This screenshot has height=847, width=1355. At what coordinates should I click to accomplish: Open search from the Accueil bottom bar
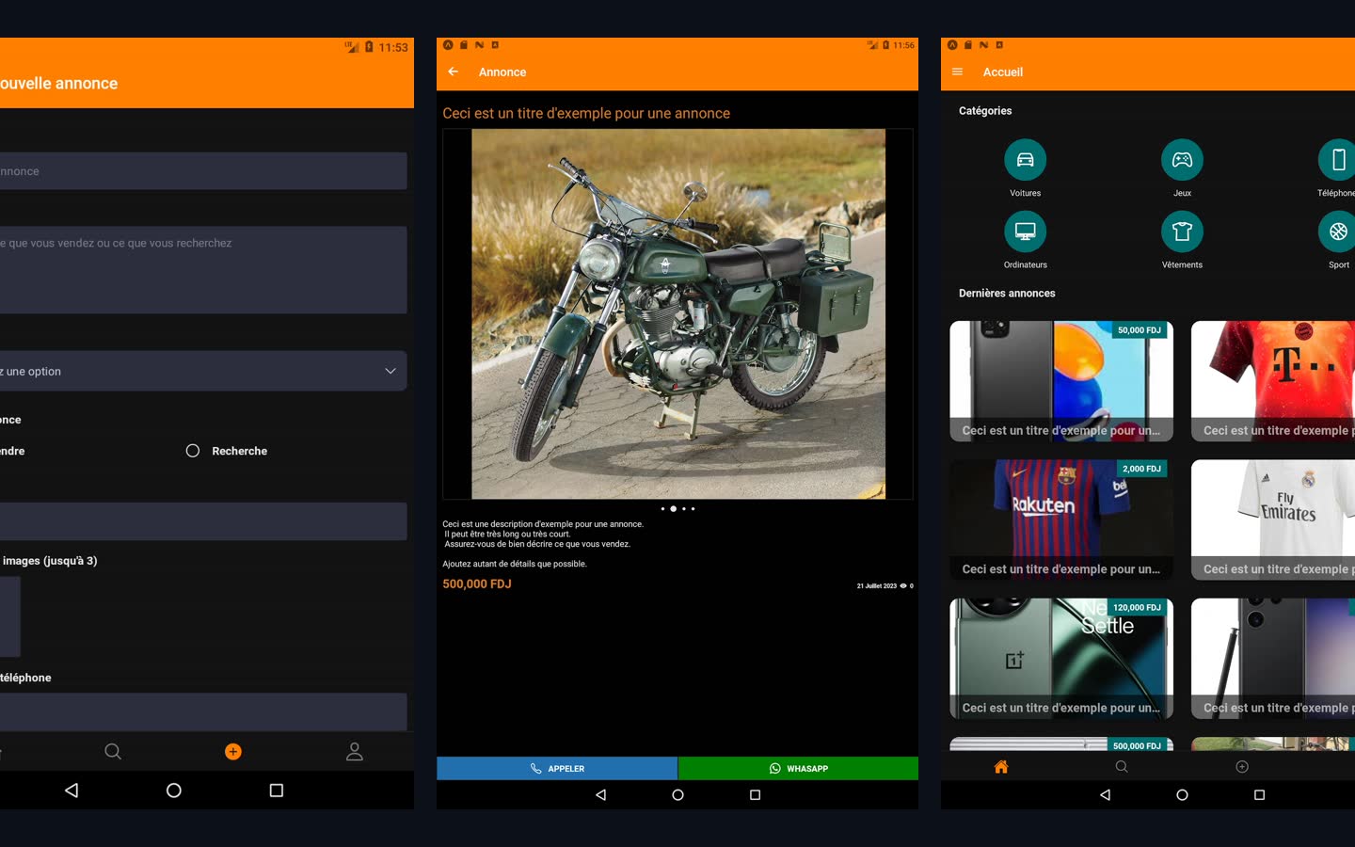pyautogui.click(x=1122, y=767)
